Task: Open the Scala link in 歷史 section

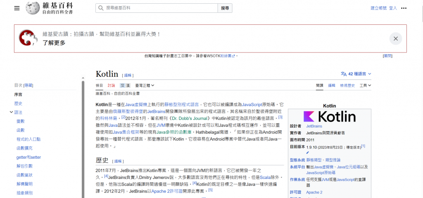Action: tap(265, 178)
